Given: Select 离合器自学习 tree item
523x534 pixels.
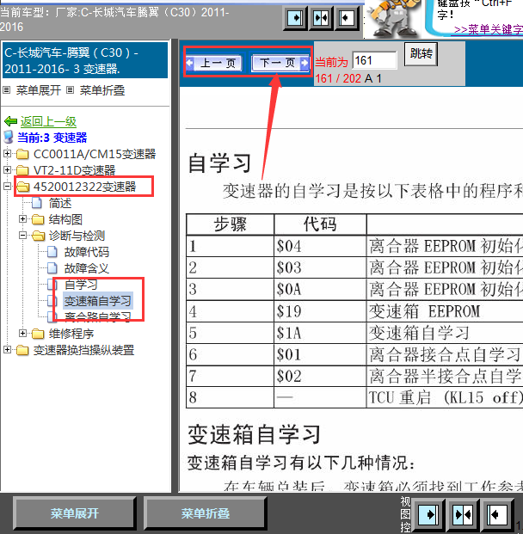Looking at the screenshot, I should (98, 317).
